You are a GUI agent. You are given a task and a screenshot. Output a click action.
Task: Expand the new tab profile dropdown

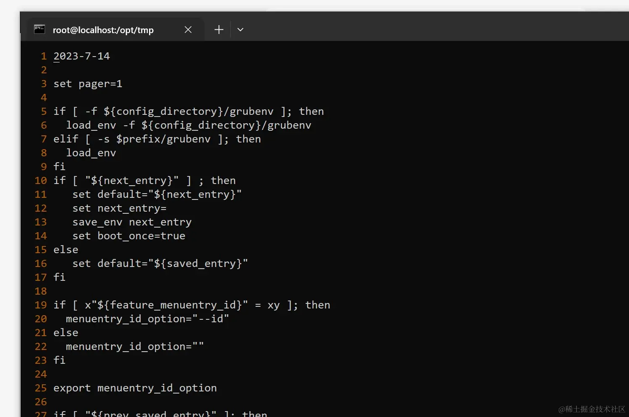(240, 30)
